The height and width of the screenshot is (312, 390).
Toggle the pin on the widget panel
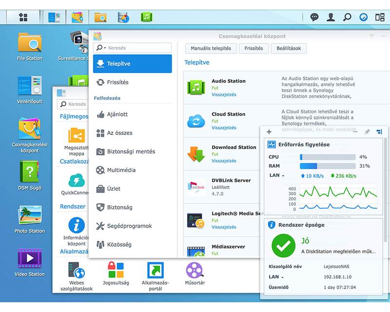tap(367, 132)
